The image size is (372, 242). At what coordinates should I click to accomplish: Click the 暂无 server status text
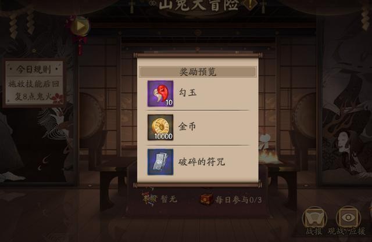(x=169, y=199)
